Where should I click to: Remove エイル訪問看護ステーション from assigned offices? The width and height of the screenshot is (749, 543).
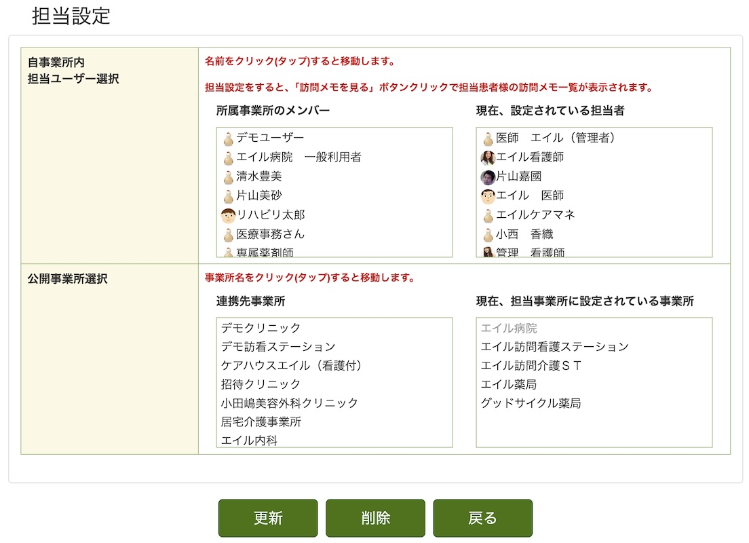click(554, 347)
